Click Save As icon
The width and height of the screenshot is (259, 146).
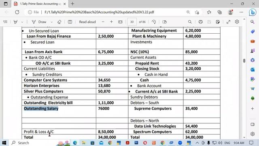click(218, 22)
